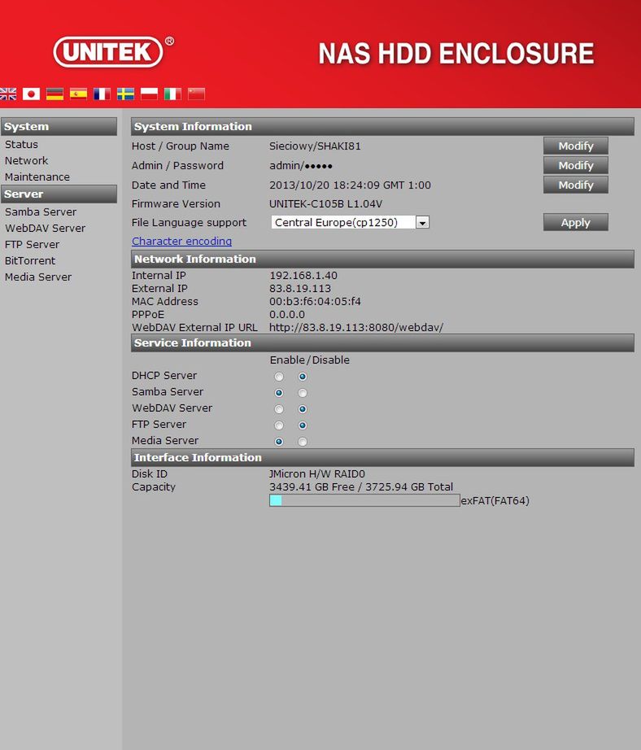Open BitTorrent page in sidebar
Viewport: 641px width, 750px height.
(30, 260)
